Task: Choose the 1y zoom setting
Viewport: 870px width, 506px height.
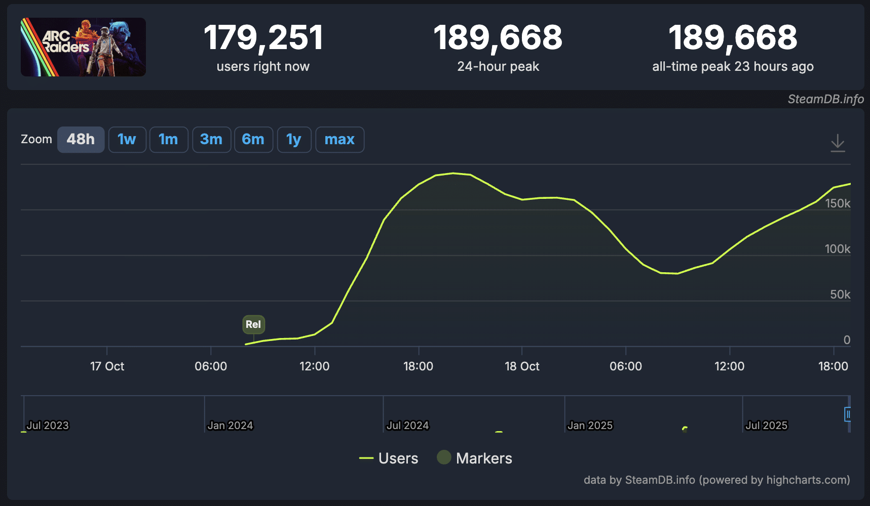Action: coord(294,139)
